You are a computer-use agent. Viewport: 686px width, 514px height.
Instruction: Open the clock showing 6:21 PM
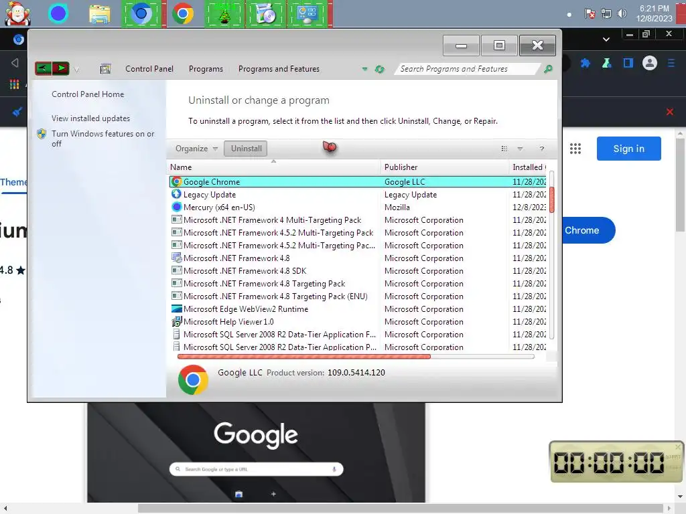click(654, 13)
